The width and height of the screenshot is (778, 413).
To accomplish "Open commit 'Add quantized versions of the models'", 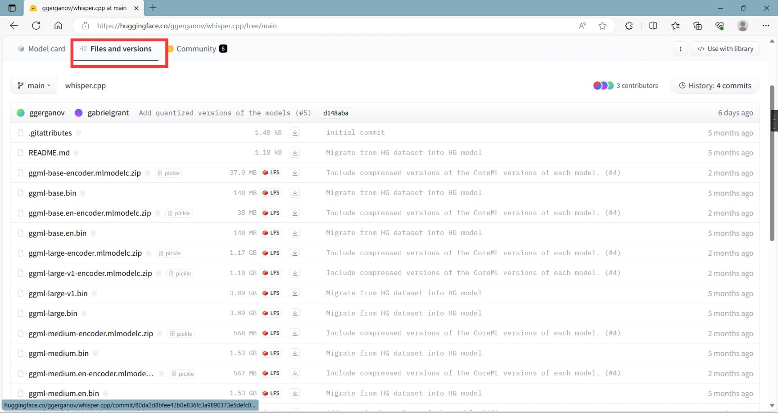I will click(225, 113).
